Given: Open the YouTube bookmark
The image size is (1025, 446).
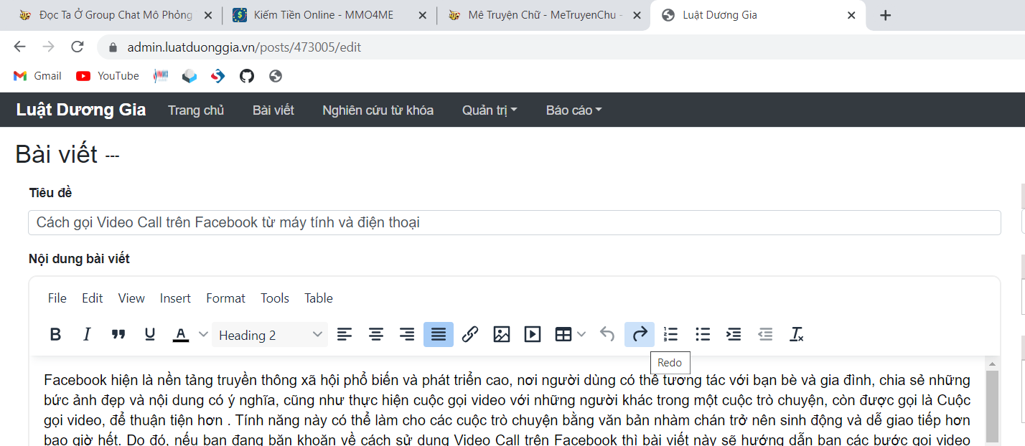Looking at the screenshot, I should pos(108,76).
